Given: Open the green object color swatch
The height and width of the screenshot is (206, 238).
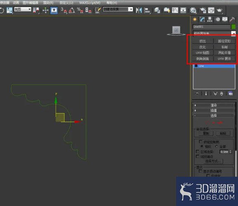Looking at the screenshot, I should coord(233,27).
